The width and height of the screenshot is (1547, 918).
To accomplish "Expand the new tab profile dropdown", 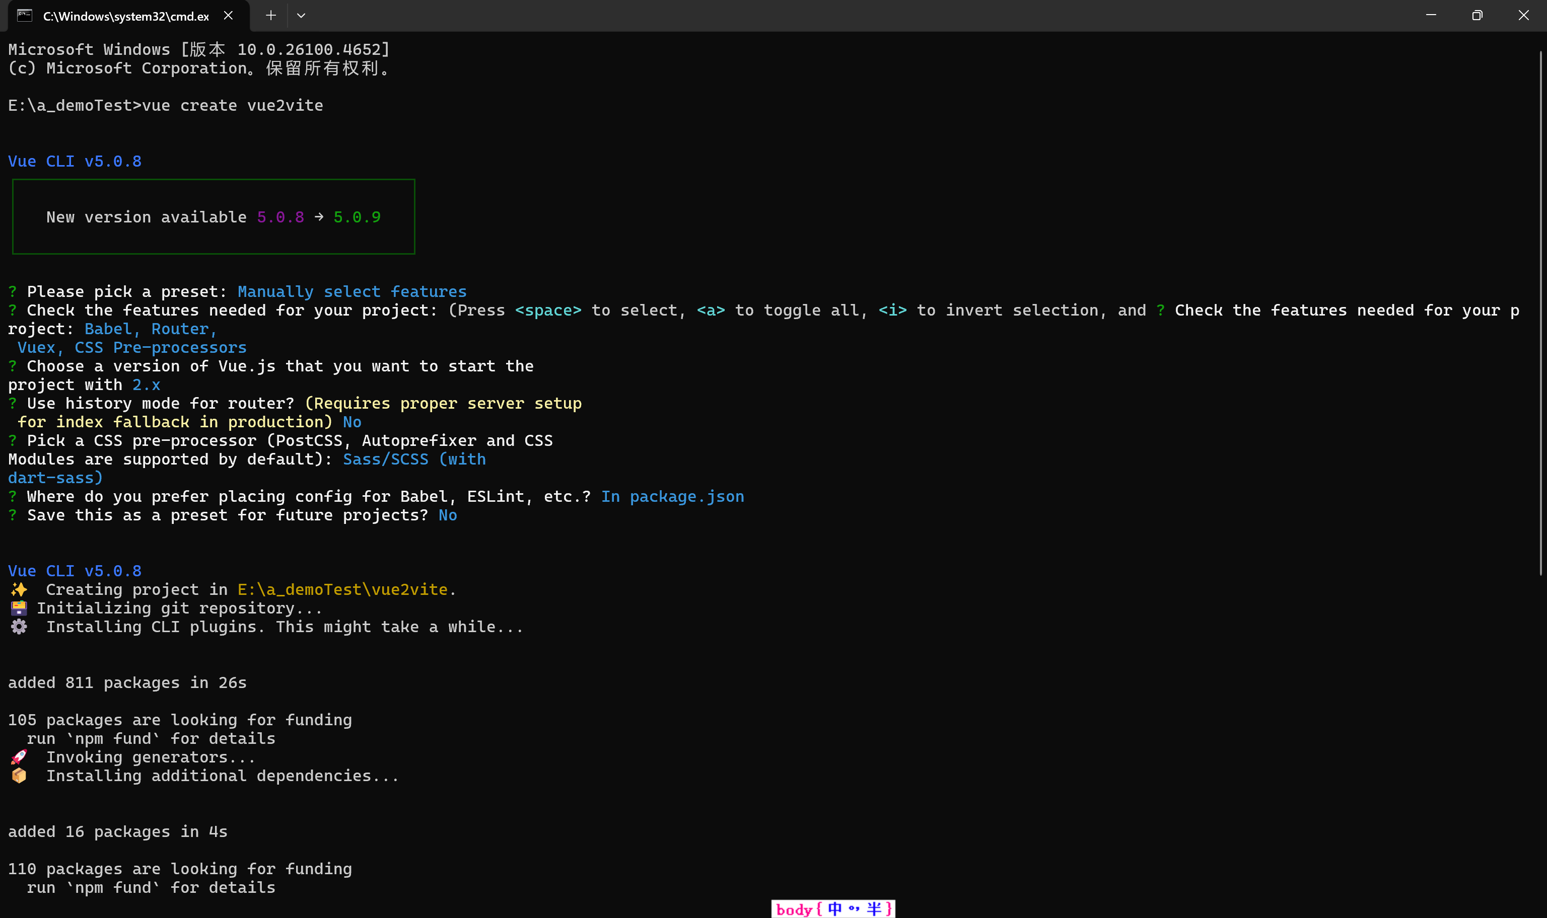I will pyautogui.click(x=301, y=16).
